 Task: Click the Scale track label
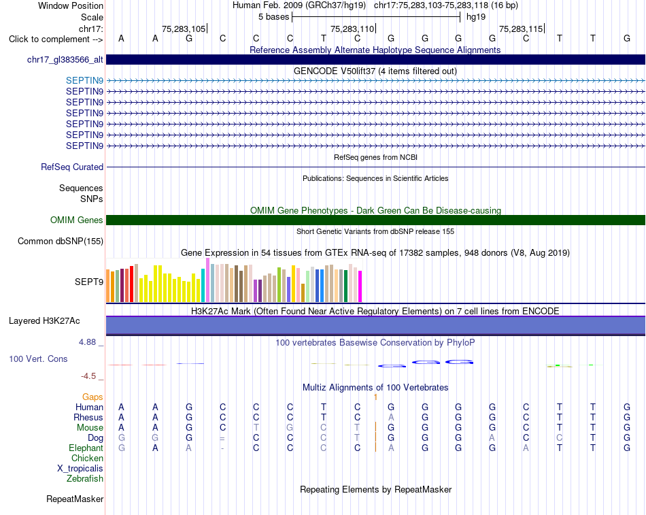pyautogui.click(x=92, y=17)
